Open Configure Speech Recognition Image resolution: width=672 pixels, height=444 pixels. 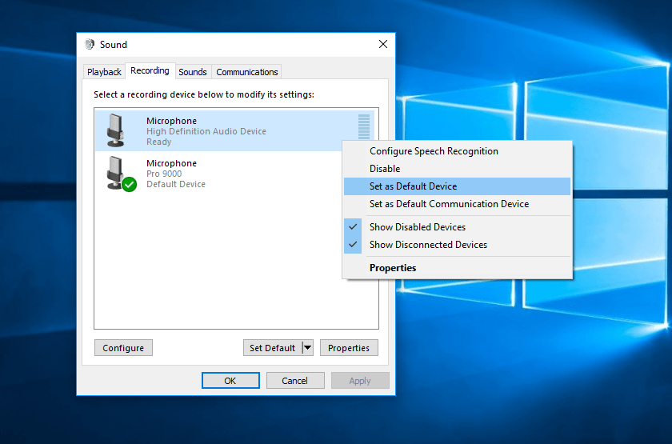point(434,151)
